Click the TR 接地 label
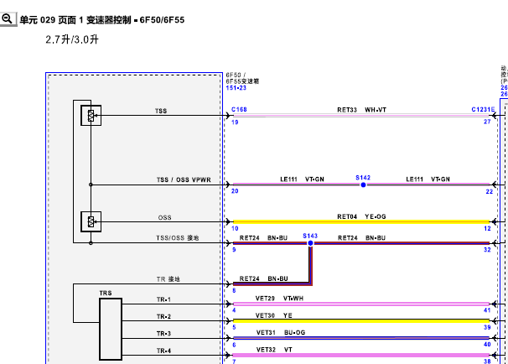 (x=168, y=279)
